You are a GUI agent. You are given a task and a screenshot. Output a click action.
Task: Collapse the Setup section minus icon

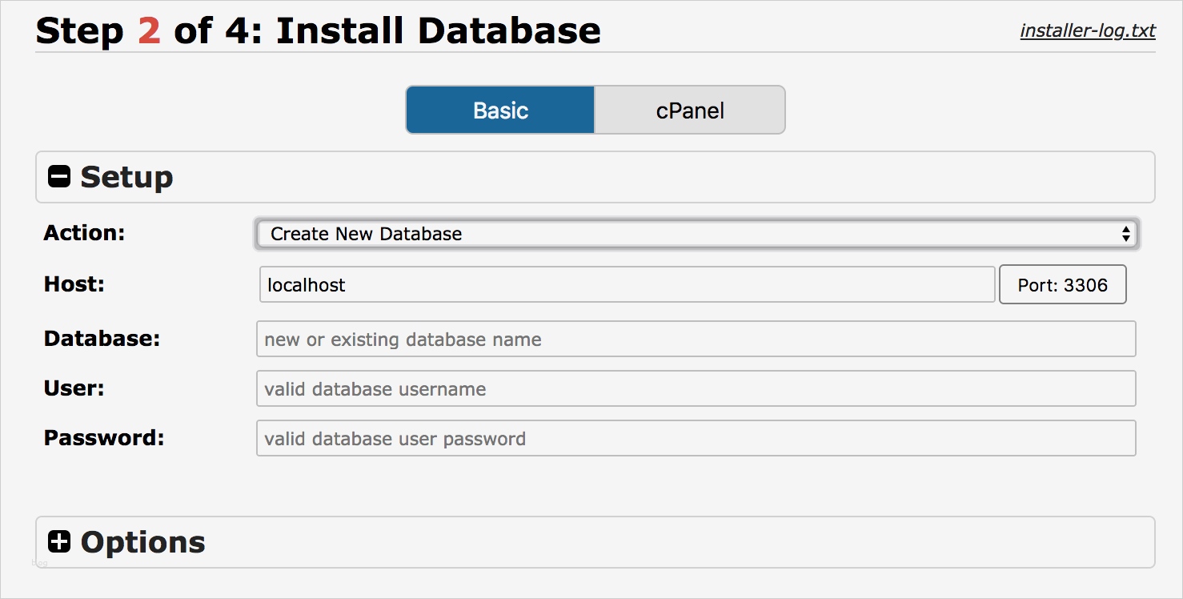(59, 177)
